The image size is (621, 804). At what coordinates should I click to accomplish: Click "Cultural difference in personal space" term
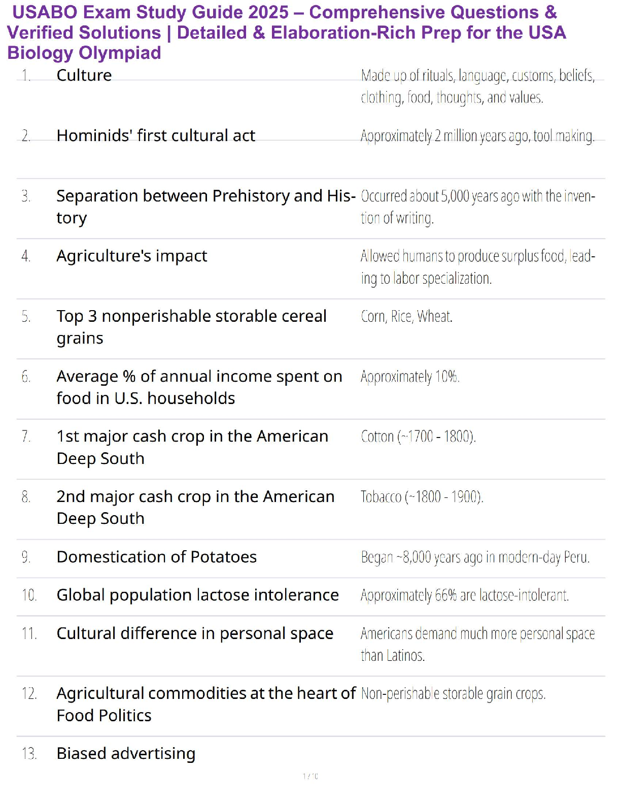pyautogui.click(x=195, y=633)
